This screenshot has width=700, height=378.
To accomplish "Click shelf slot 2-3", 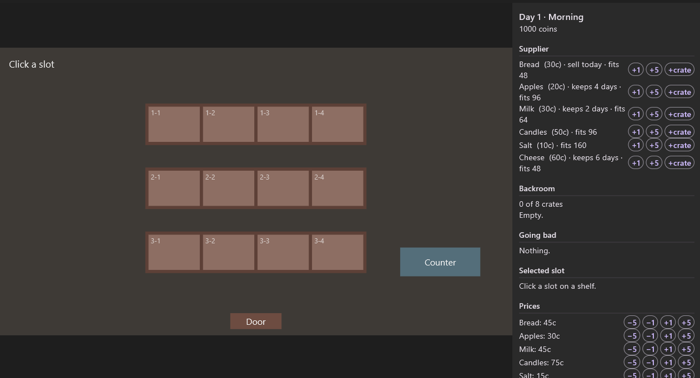I will [283, 188].
